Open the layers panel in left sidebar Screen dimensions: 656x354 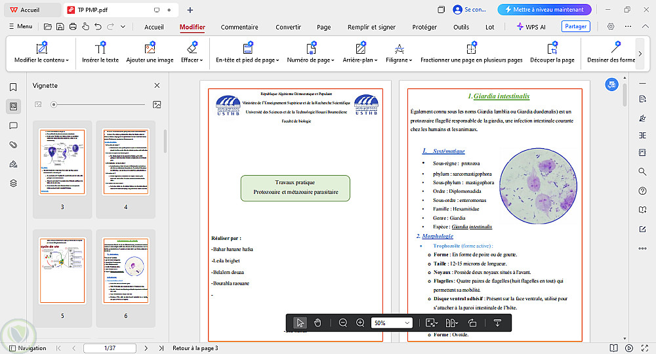(13, 183)
